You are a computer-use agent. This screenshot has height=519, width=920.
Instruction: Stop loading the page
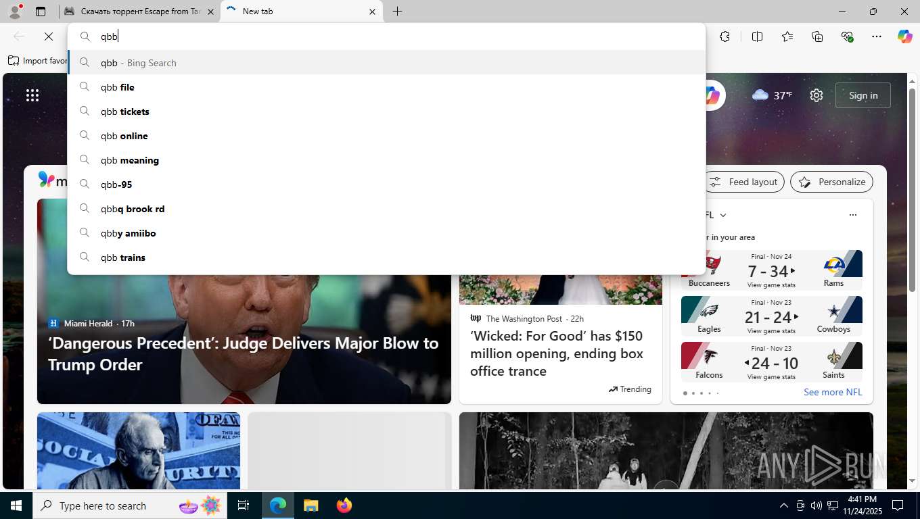coord(49,36)
